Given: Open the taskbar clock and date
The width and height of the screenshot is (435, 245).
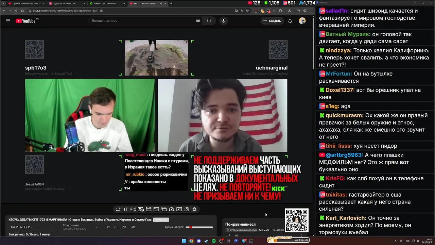Looking at the screenshot, I should (x=426, y=241).
